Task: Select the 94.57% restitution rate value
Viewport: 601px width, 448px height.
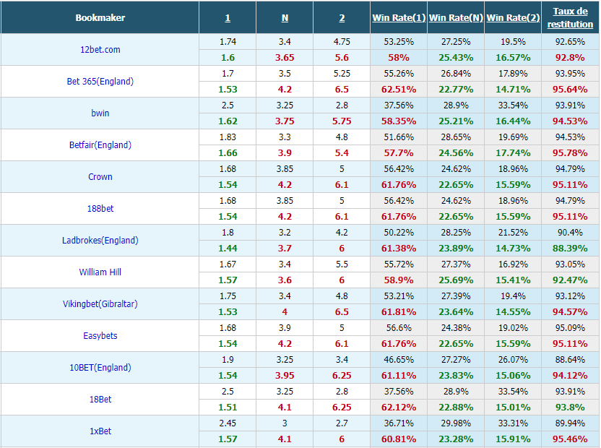Action: 571,312
